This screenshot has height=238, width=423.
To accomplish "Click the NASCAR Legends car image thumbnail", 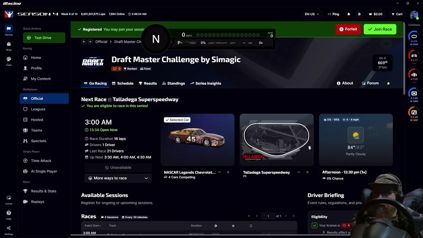I will (x=198, y=140).
